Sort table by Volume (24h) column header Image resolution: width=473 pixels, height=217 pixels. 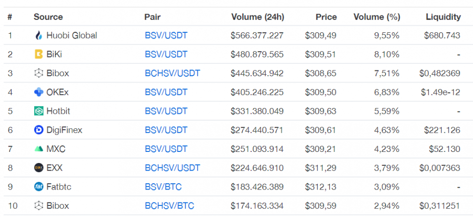[258, 17]
